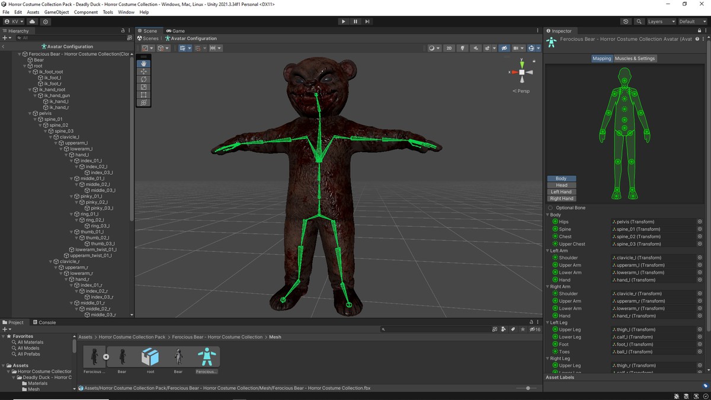711x400 pixels.
Task: Select Right Hand in the avatar mapping panel
Action: pos(561,199)
